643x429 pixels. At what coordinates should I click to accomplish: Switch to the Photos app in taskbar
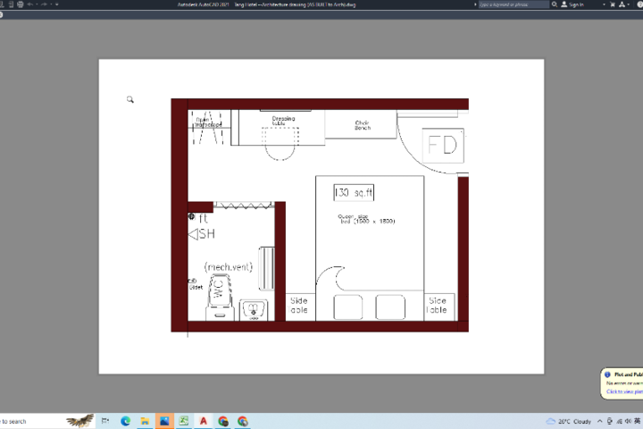pyautogui.click(x=164, y=421)
